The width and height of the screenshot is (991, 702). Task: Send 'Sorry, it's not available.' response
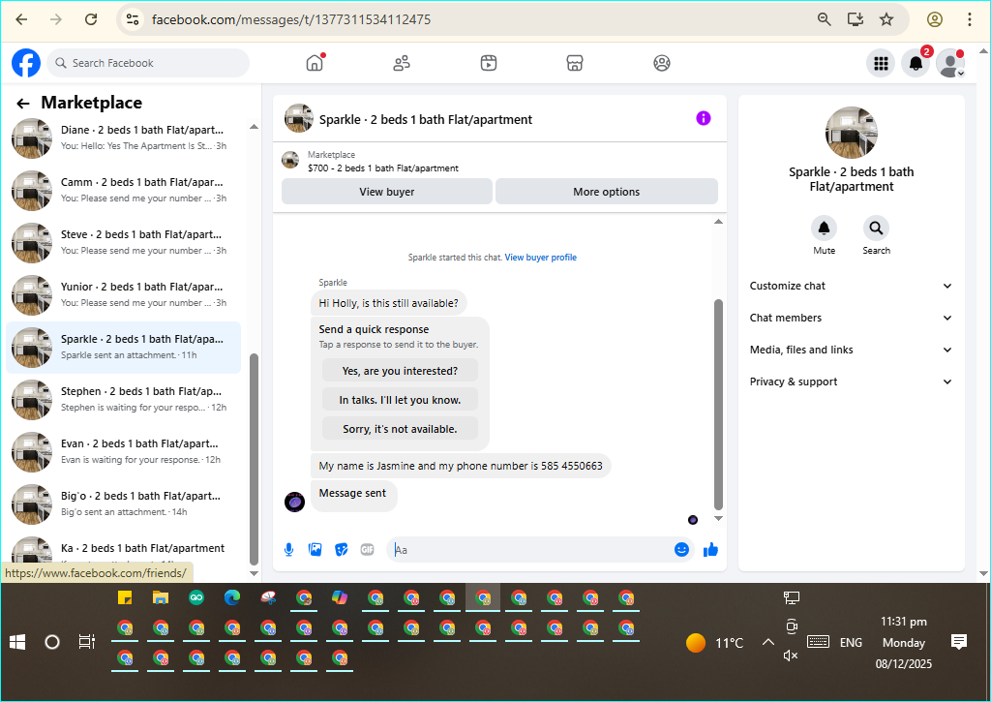[x=400, y=429]
